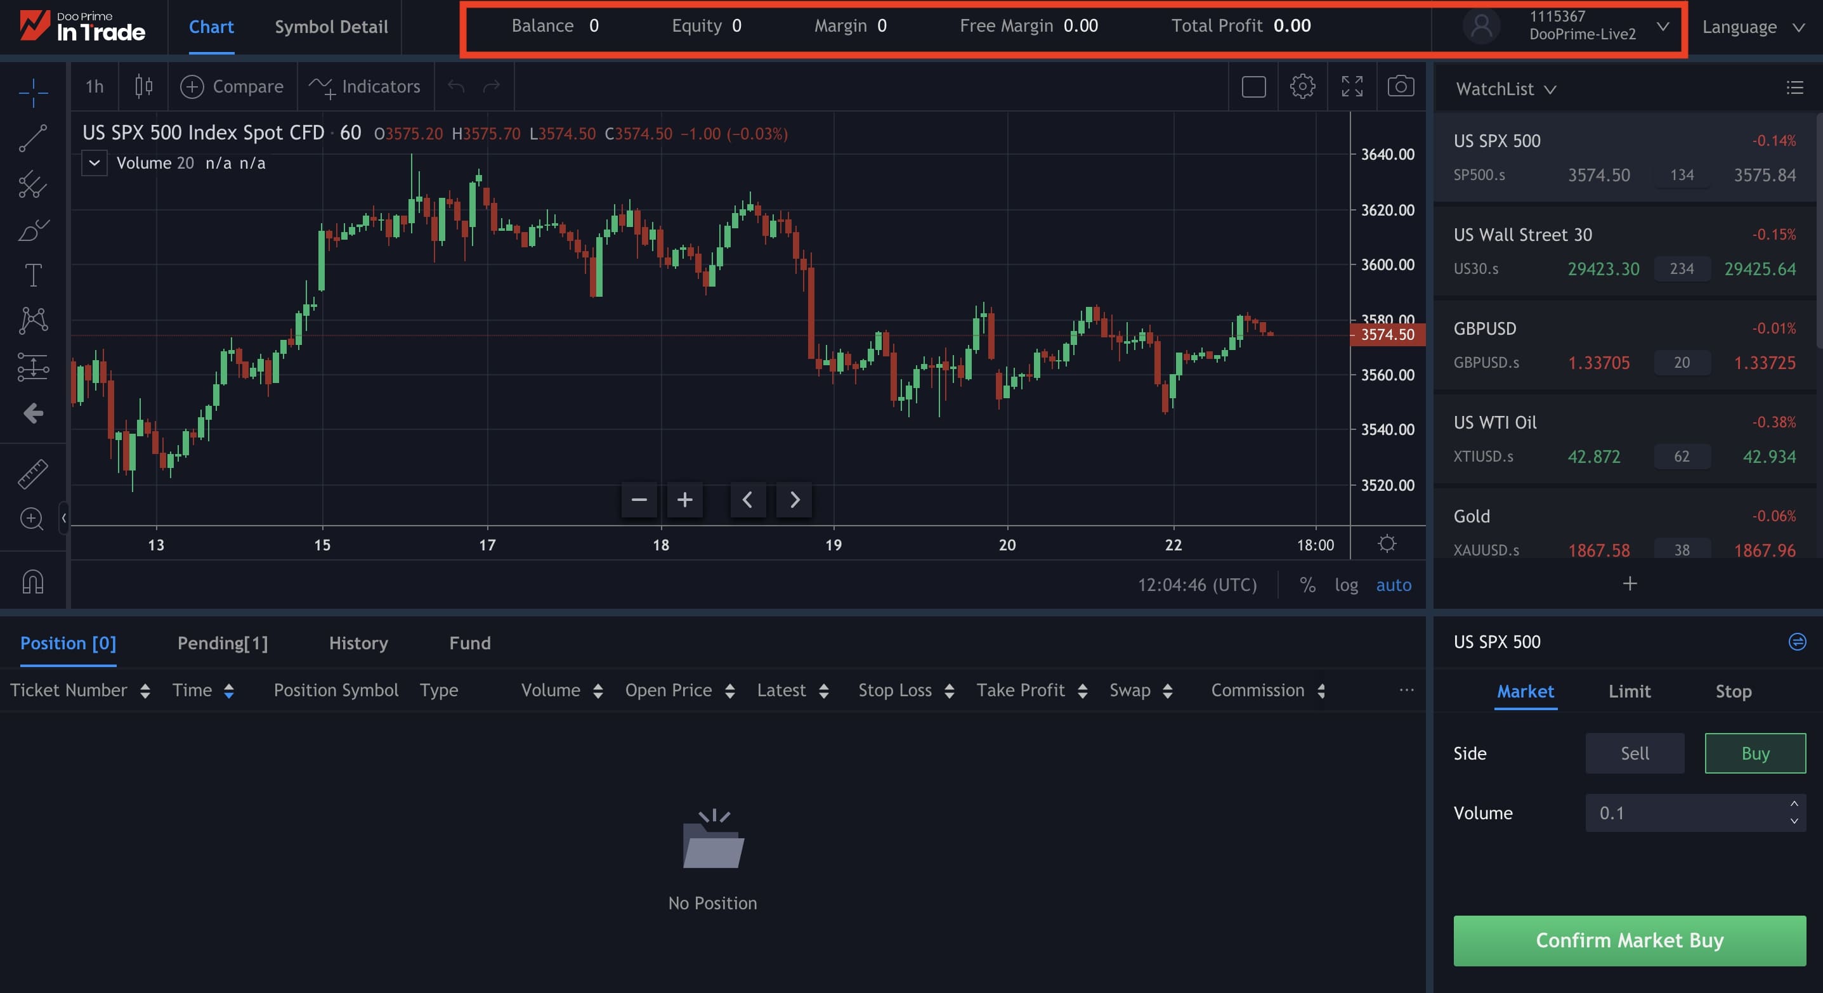The width and height of the screenshot is (1823, 993).
Task: Select the pitchfork drawing tool
Action: (33, 184)
